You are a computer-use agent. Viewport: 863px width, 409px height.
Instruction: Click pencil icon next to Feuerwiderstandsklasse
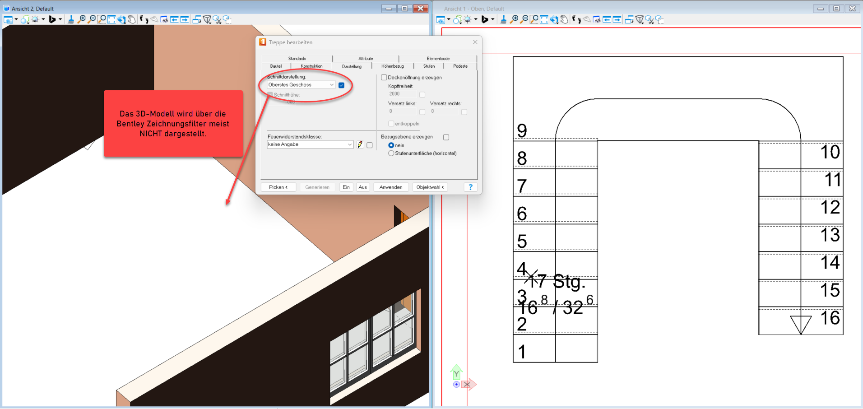(360, 145)
